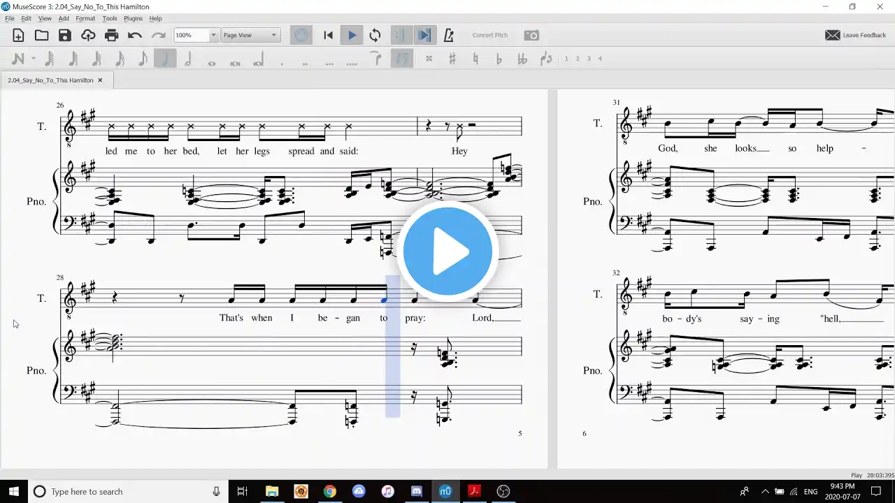Add a double augmentation dot

305,64
